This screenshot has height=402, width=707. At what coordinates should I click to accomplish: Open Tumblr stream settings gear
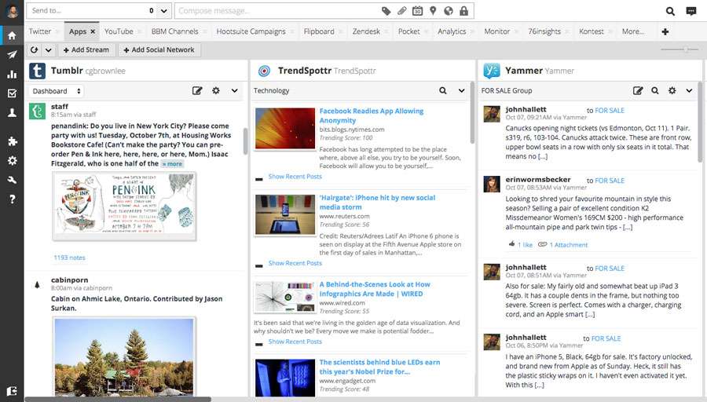[x=216, y=90]
